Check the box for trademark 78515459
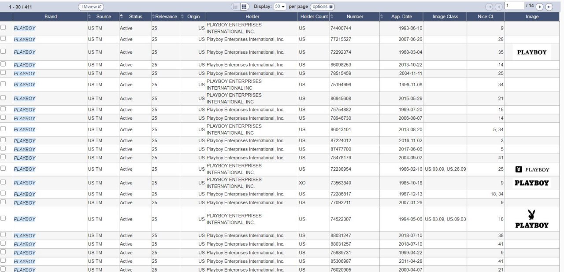Viewport: 564px width, 272px height. coord(4,73)
